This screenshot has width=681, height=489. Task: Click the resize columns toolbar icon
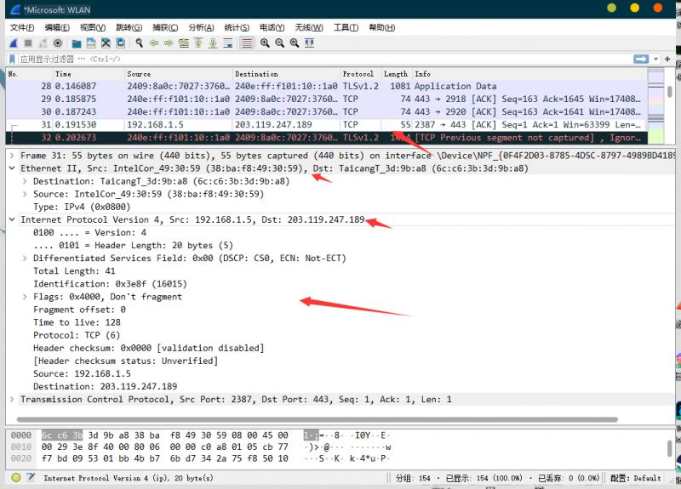(308, 43)
